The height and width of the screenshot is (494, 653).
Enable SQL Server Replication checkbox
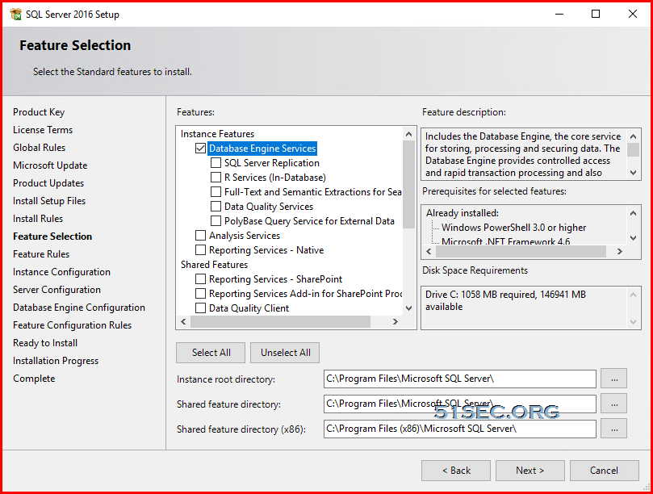[216, 163]
